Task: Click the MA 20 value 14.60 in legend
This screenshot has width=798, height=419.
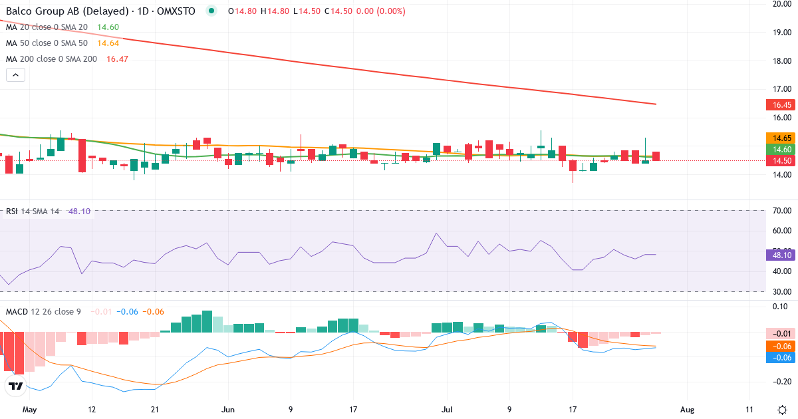Action: (108, 27)
